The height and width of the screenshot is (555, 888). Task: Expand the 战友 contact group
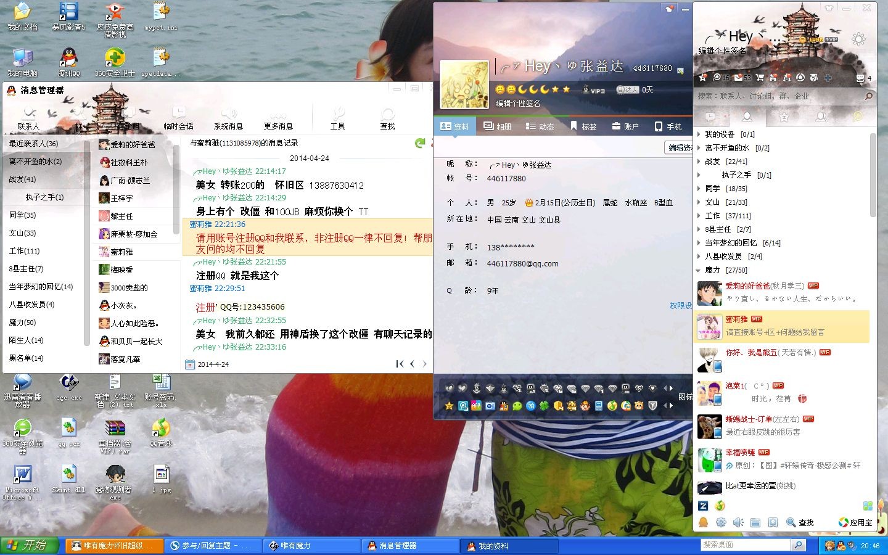699,162
